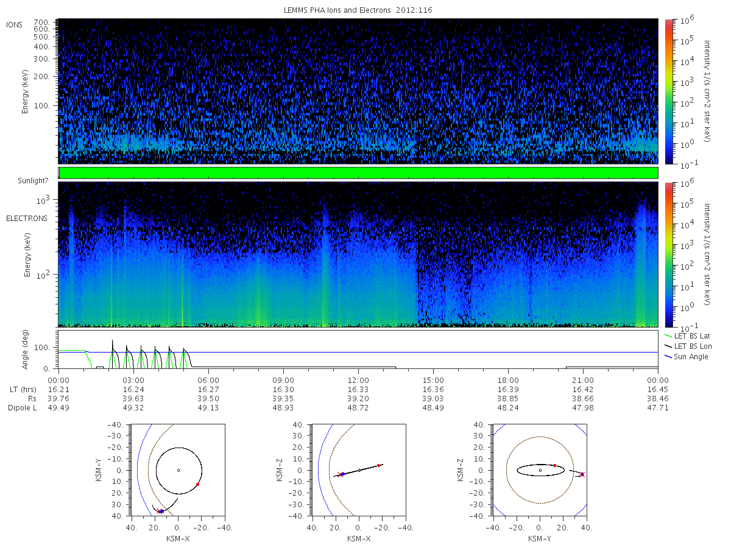This screenshot has width=731, height=548.
Task: Click the 12:00 time axis label
Action: tap(358, 379)
